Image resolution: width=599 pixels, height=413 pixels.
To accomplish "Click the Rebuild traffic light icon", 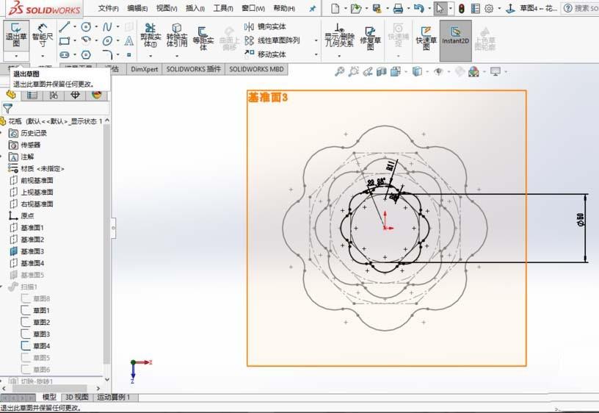I will click(x=462, y=8).
